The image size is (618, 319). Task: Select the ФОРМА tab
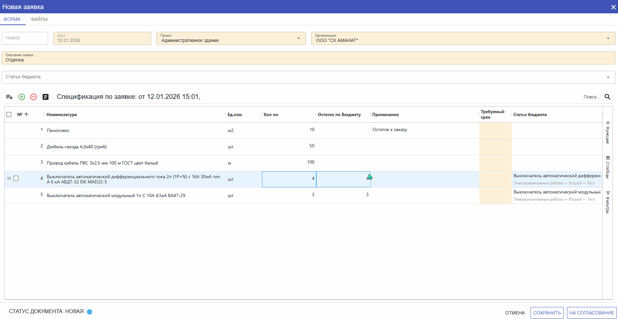coord(12,19)
